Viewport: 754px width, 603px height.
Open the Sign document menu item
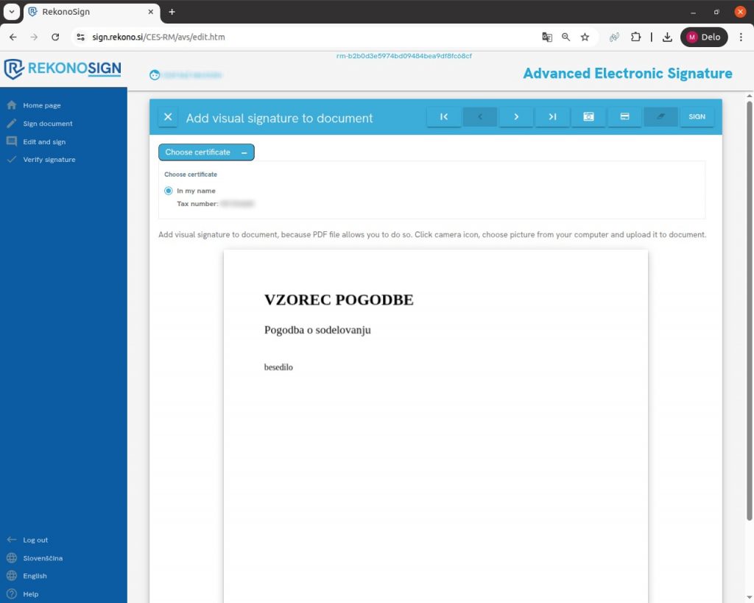coord(48,124)
